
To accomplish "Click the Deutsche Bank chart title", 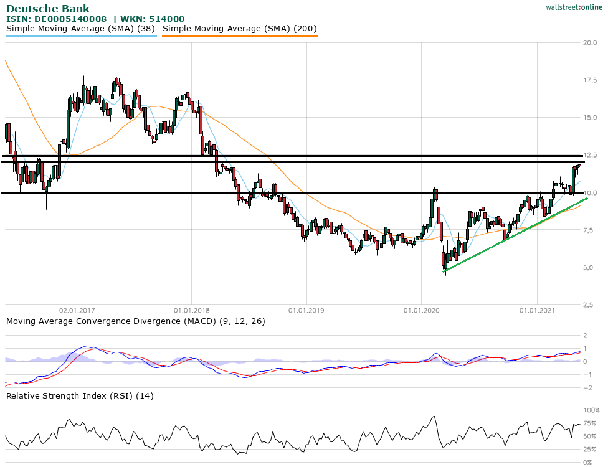I will [47, 9].
